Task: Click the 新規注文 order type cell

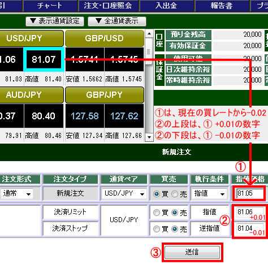Action: pyautogui.click(x=70, y=193)
